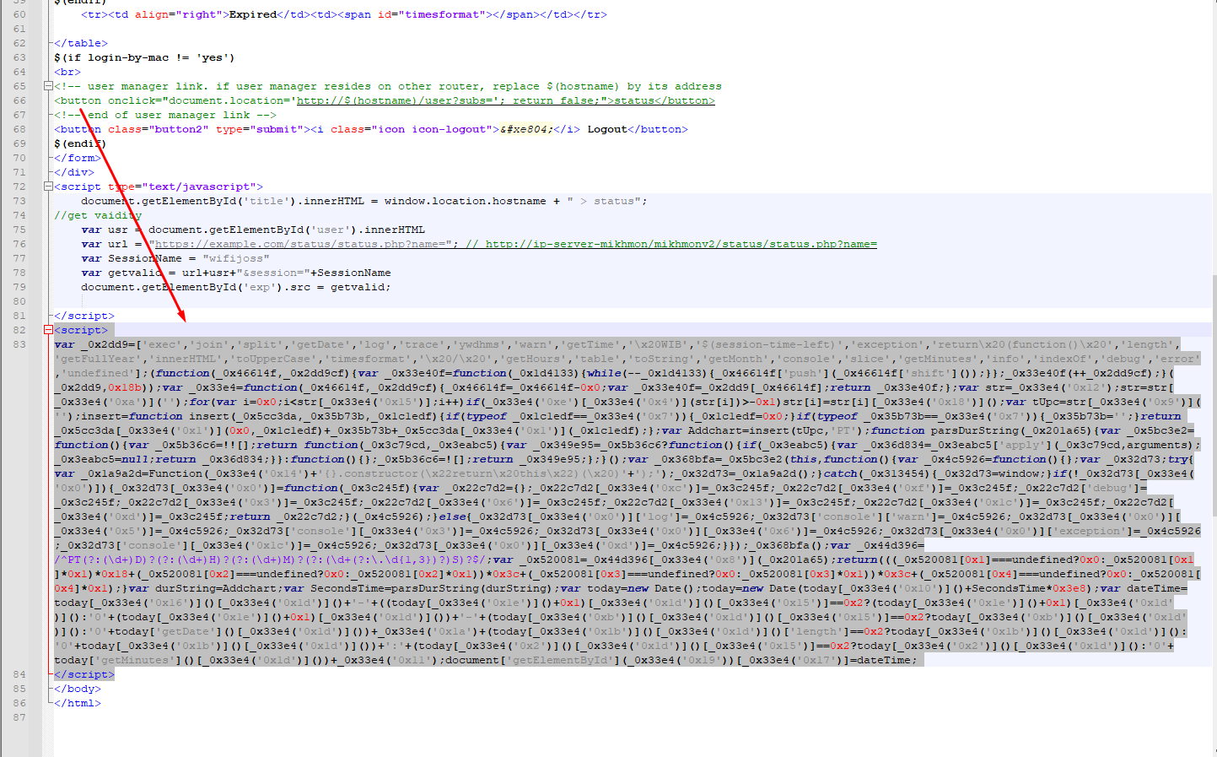Click line number 66 in the gutter

[x=19, y=100]
